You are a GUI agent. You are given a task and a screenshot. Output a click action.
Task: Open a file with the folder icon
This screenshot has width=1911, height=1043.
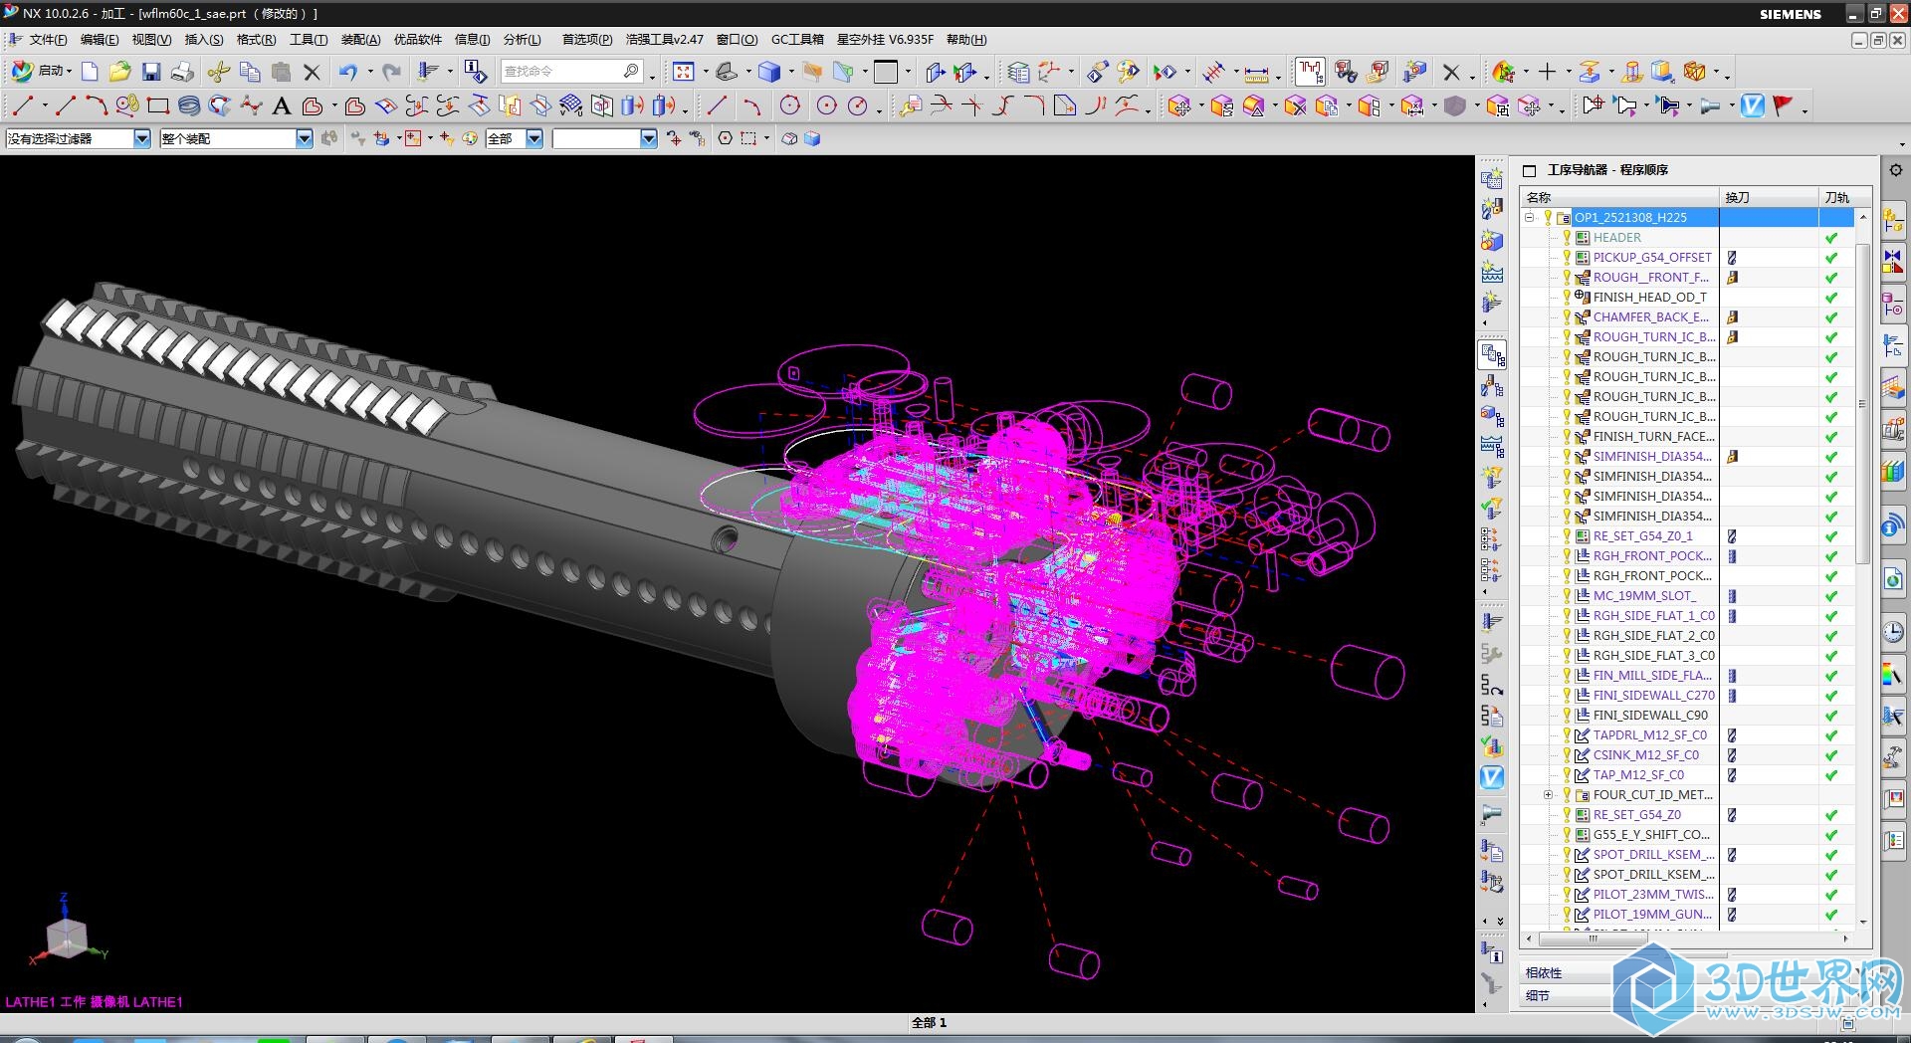click(119, 72)
